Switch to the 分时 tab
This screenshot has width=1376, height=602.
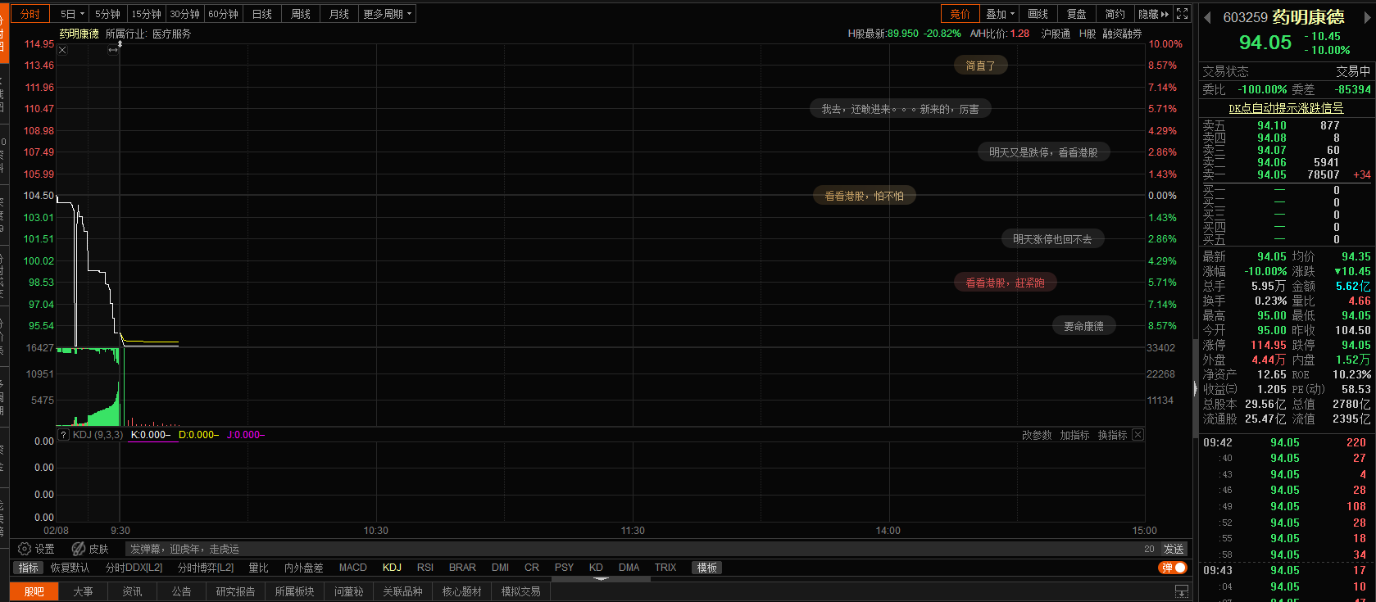pyautogui.click(x=30, y=14)
